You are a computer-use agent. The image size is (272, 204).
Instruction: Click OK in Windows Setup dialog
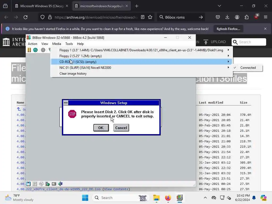[101, 128]
